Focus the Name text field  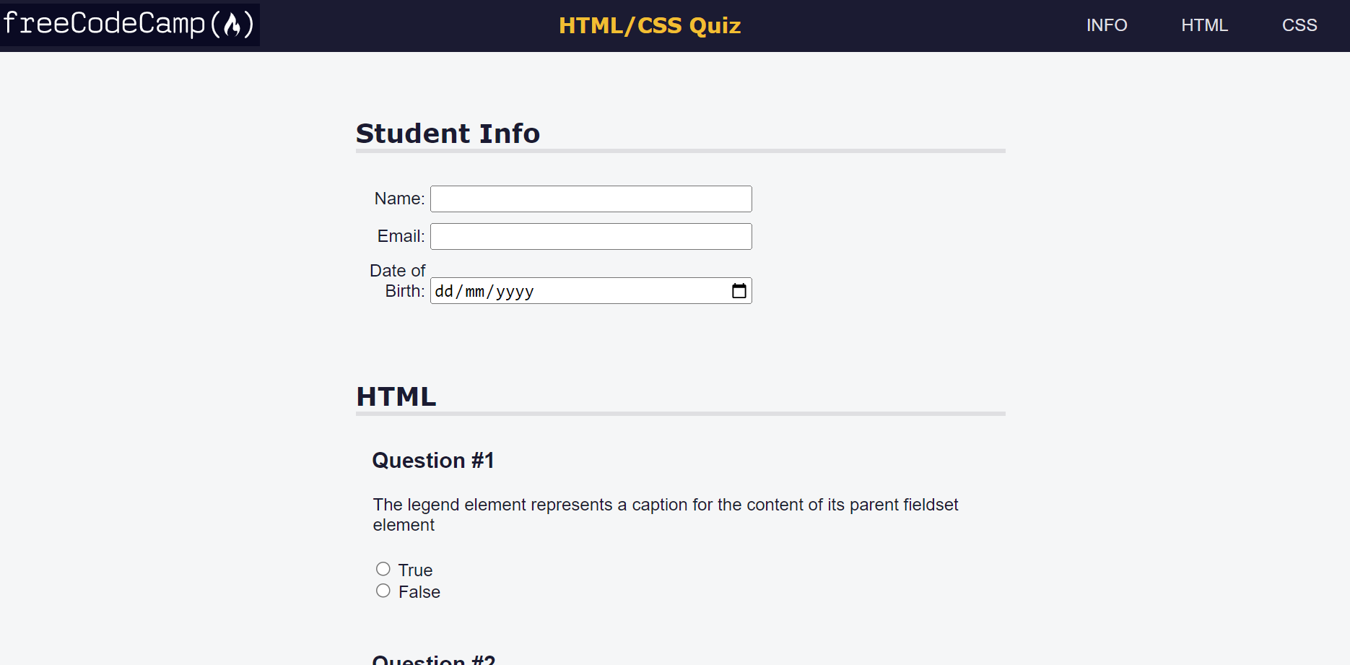(x=591, y=199)
